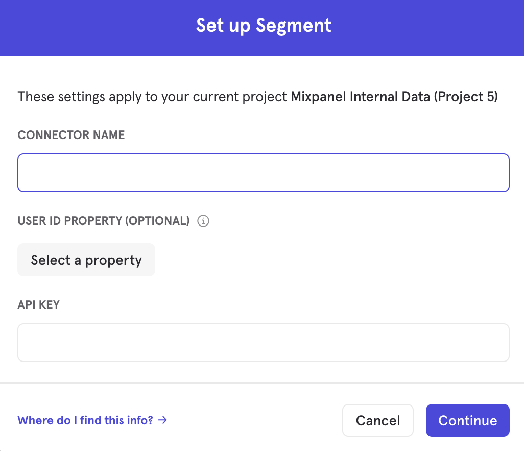The height and width of the screenshot is (451, 524).
Task: Dismiss the Segment setup dialog with Cancel
Action: pos(377,420)
